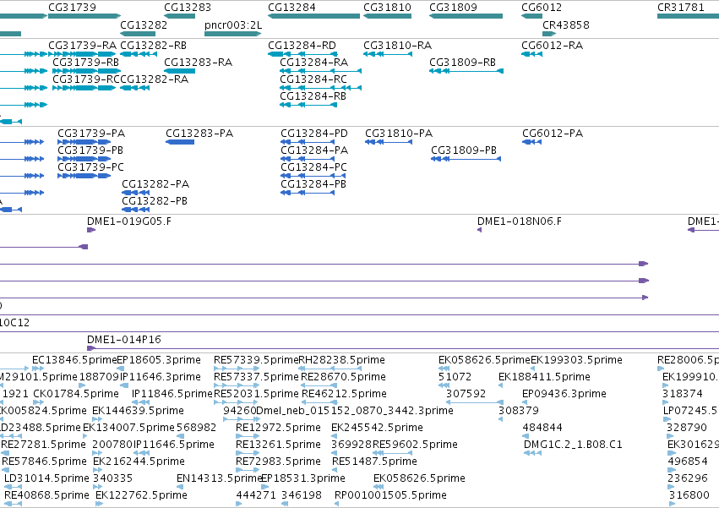Select EST RH28238.5prime
This screenshot has width=719, height=508.
(x=341, y=360)
